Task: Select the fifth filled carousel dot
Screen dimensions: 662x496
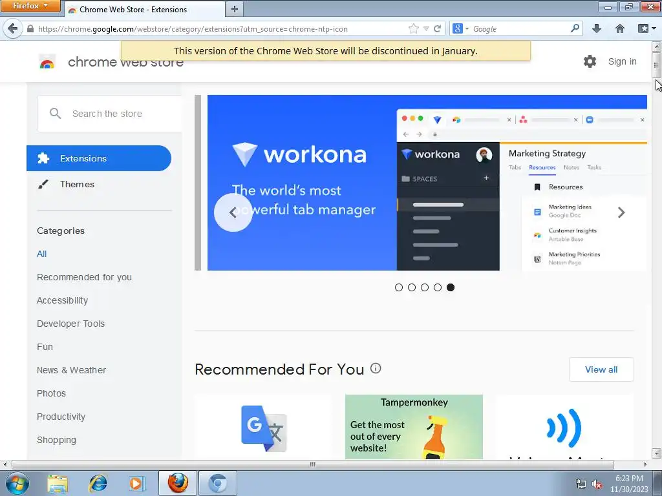Action: [451, 287]
